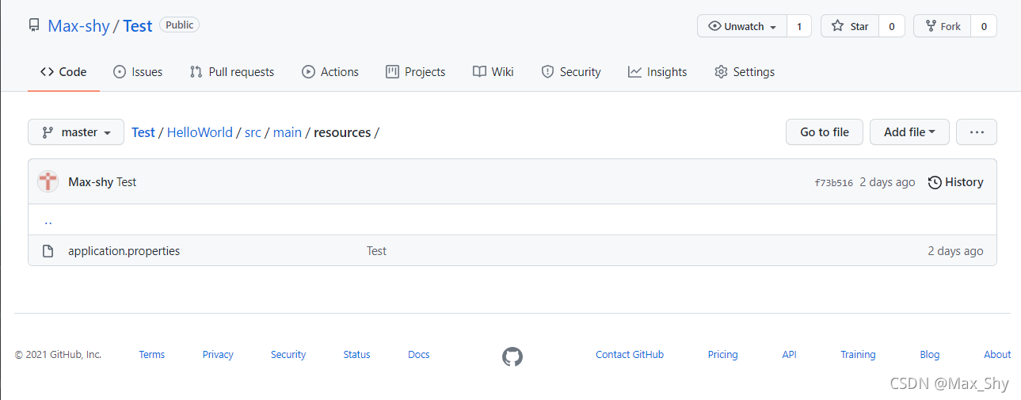The width and height of the screenshot is (1021, 400).
Task: Click the fork count 0
Action: click(x=984, y=26)
